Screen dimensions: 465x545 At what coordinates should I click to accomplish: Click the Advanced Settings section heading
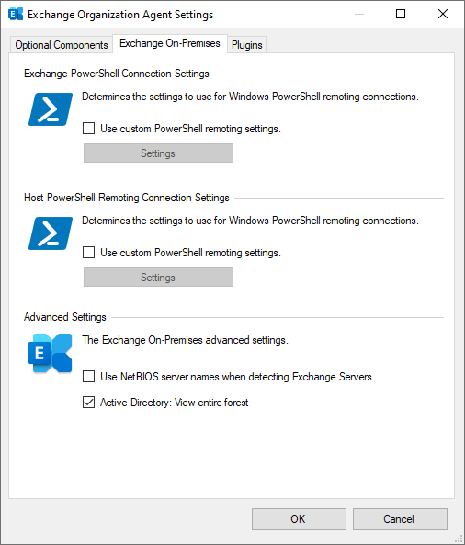tap(65, 317)
